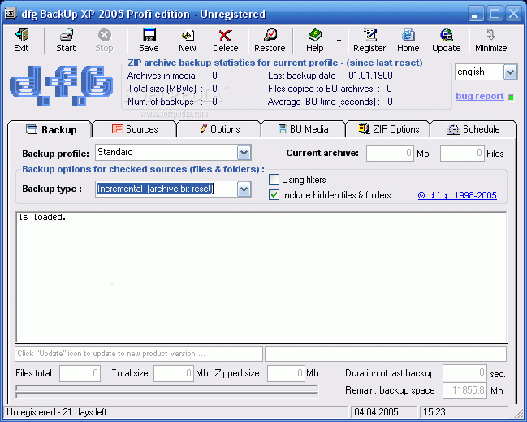Expand the Backup profile dropdown arrow
The width and height of the screenshot is (527, 422).
(244, 153)
